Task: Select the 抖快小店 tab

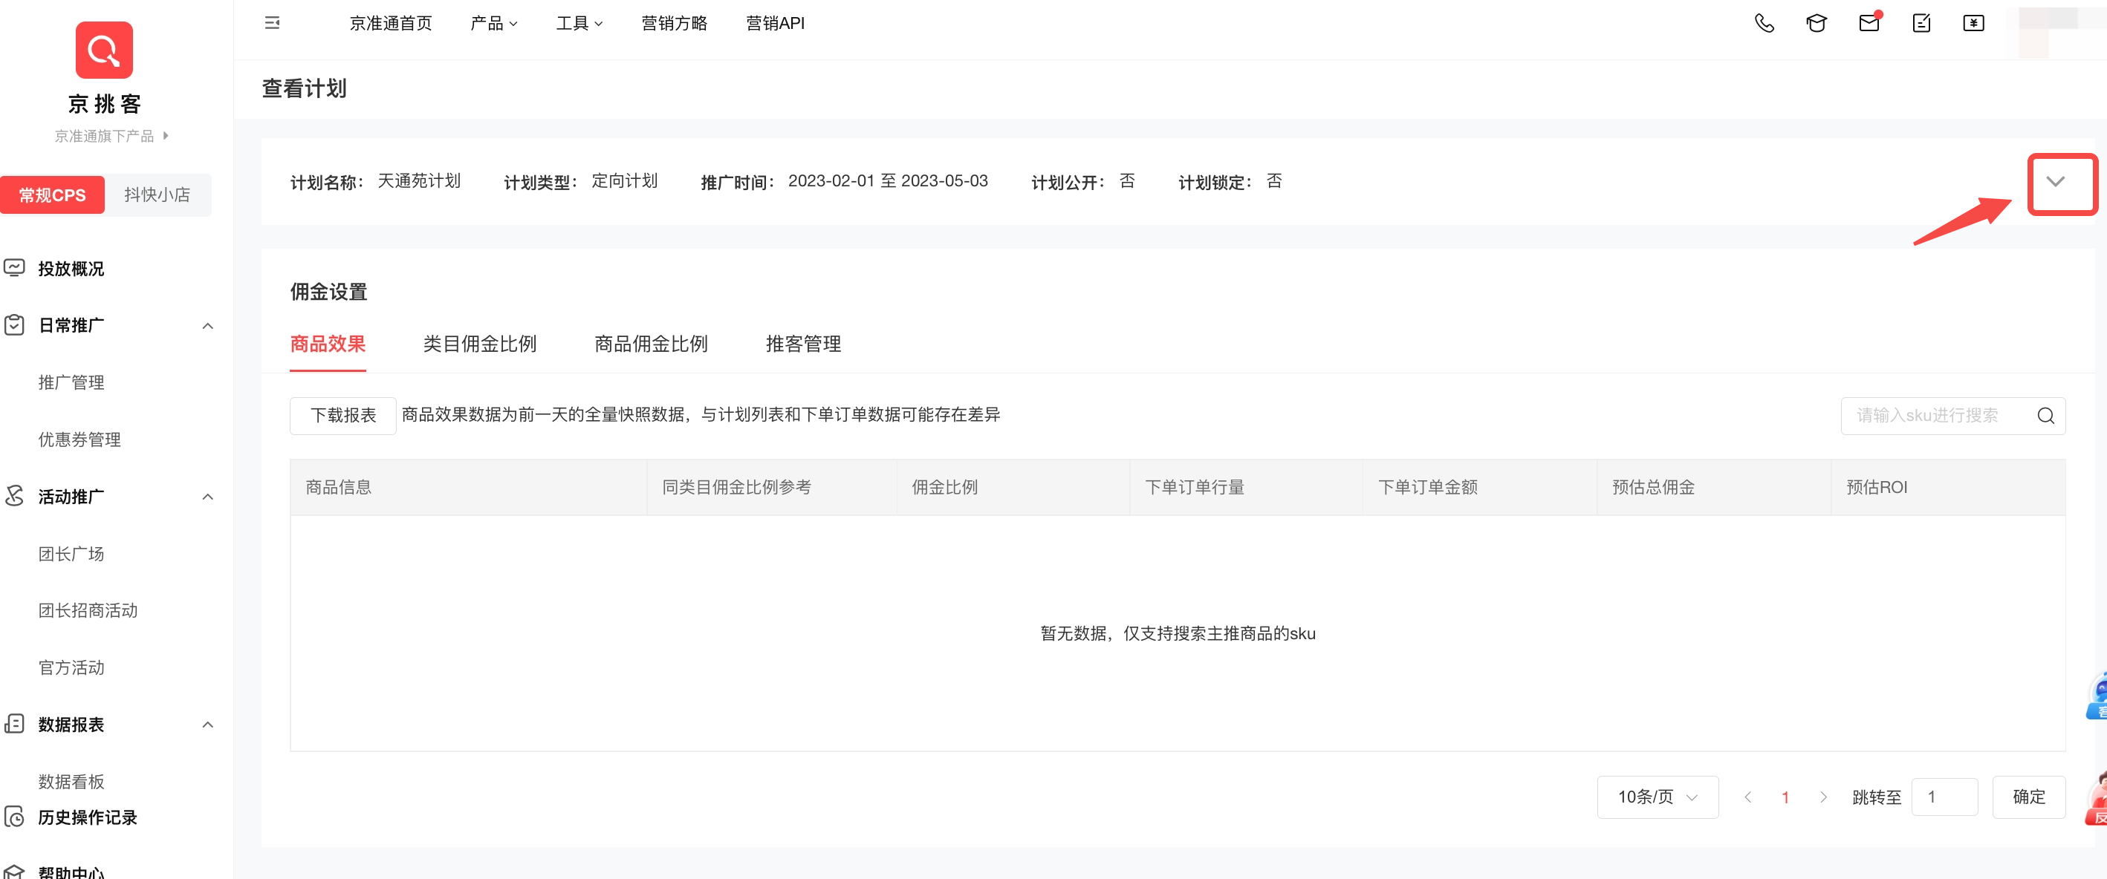Action: 157,195
